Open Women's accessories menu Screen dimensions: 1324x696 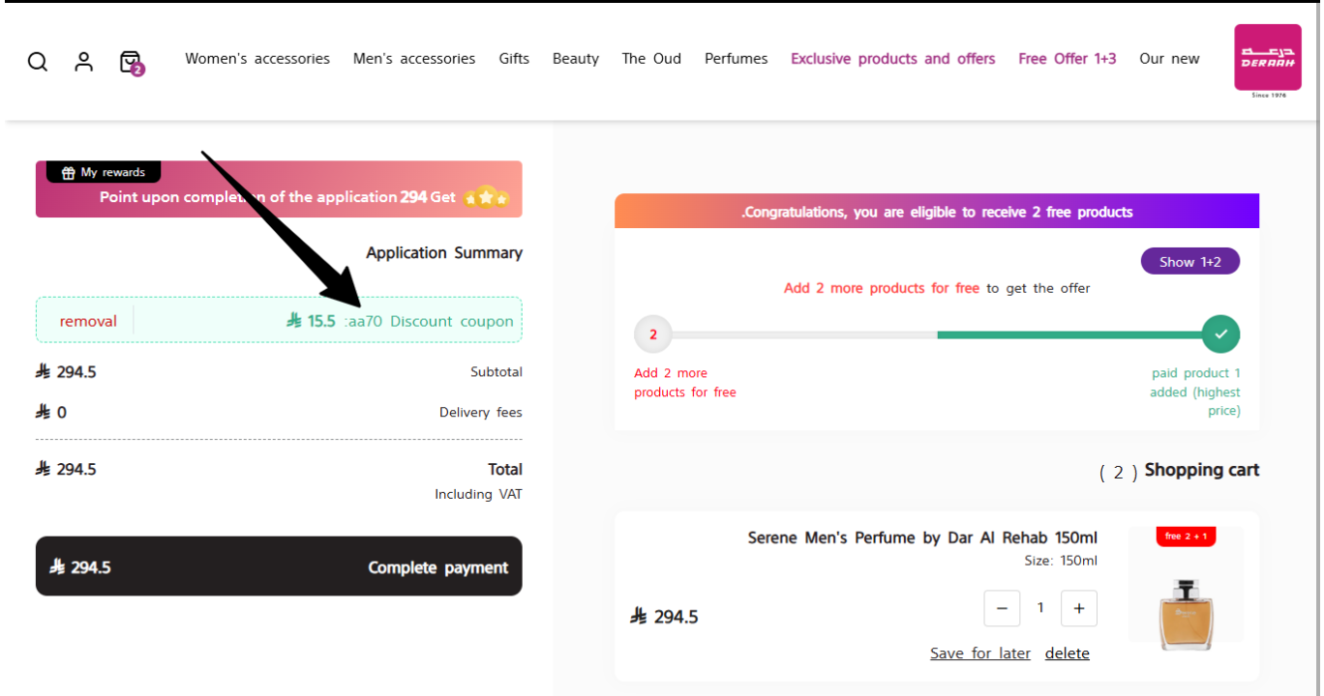pyautogui.click(x=257, y=59)
